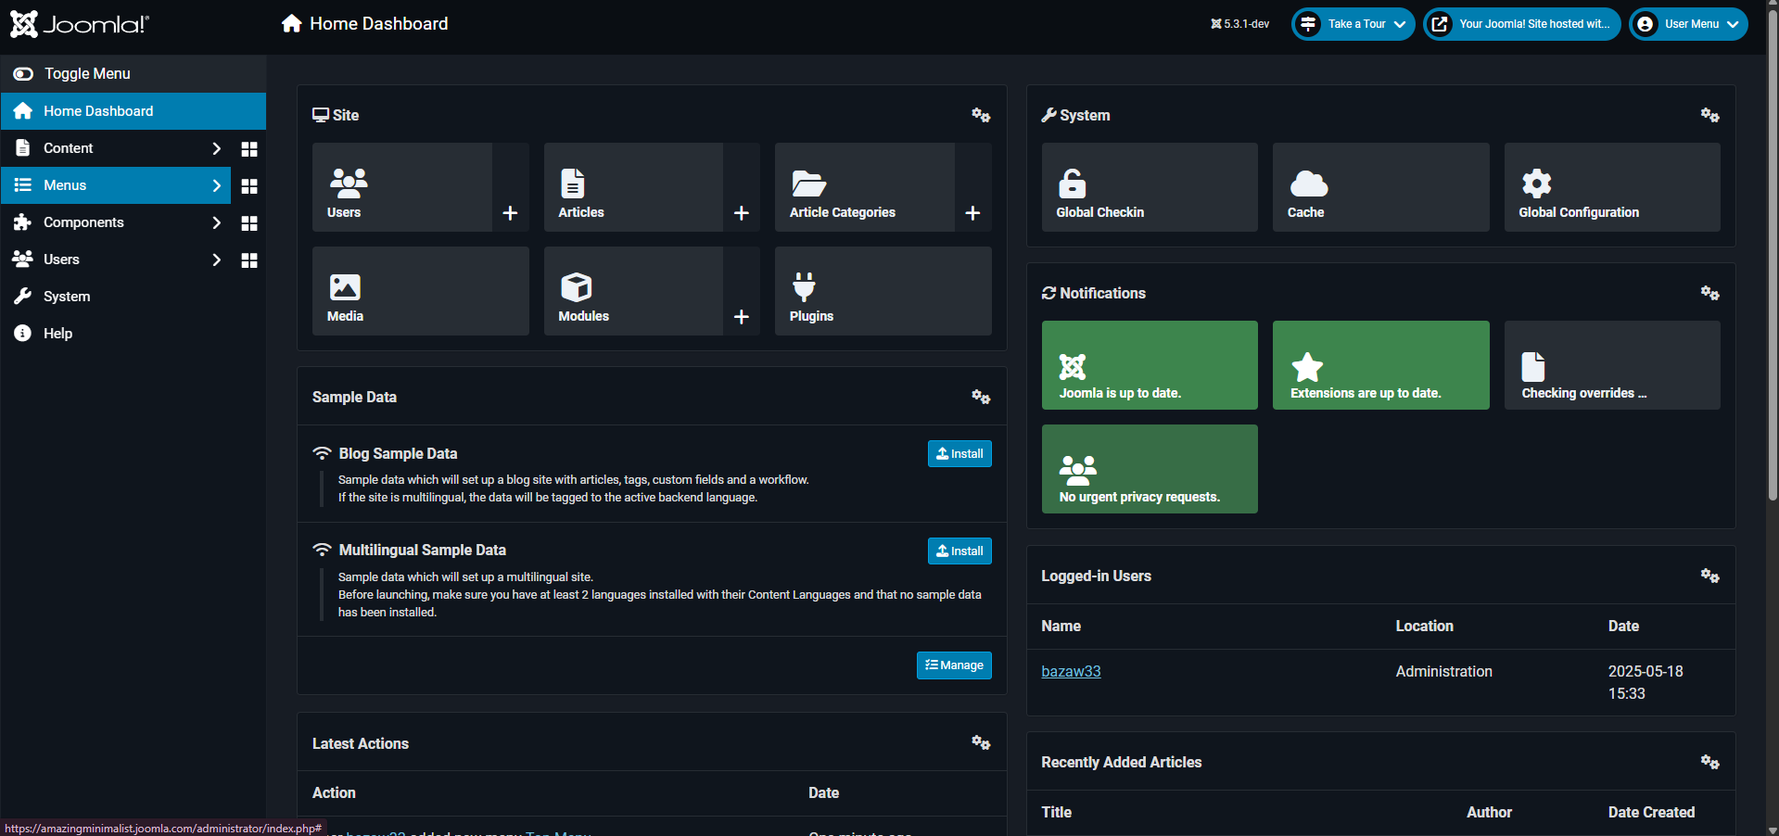Screen dimensions: 1779x836
Task: Click plus icon to add new User
Action: (x=510, y=213)
